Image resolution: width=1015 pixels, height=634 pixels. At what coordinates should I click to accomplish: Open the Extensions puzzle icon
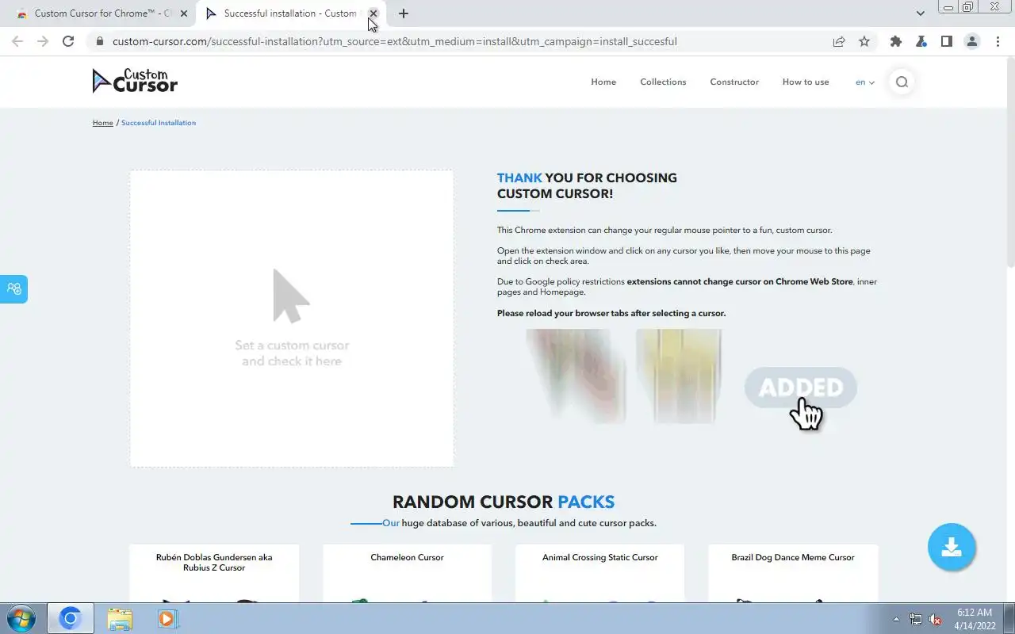click(896, 41)
